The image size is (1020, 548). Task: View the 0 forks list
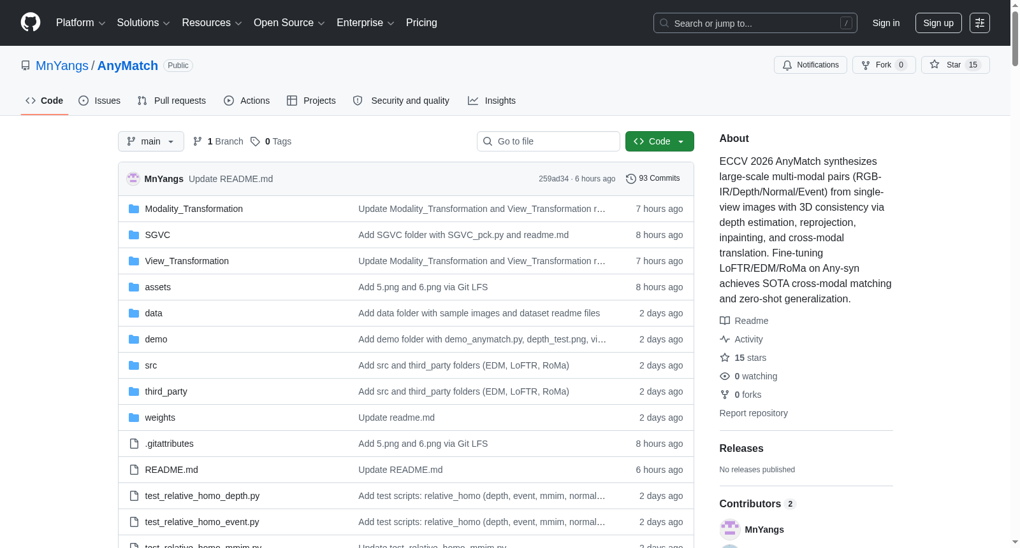(x=741, y=395)
